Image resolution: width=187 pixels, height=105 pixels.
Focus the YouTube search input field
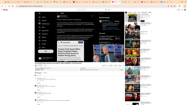pos(91,10)
